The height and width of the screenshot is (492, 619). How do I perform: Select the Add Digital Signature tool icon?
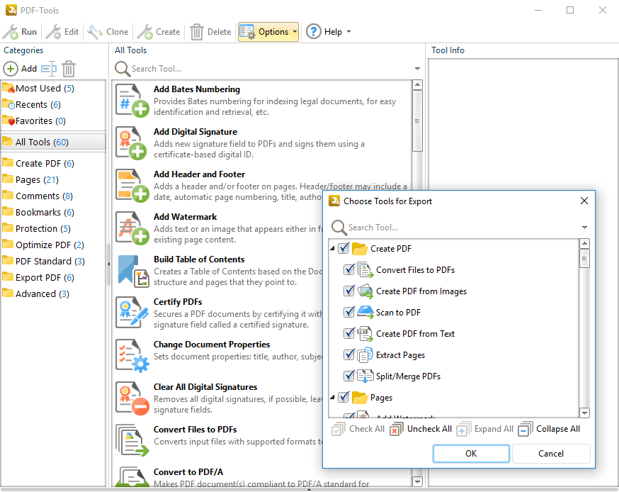point(132,143)
